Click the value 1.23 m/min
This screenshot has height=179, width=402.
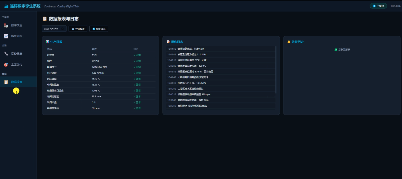(x=98, y=73)
